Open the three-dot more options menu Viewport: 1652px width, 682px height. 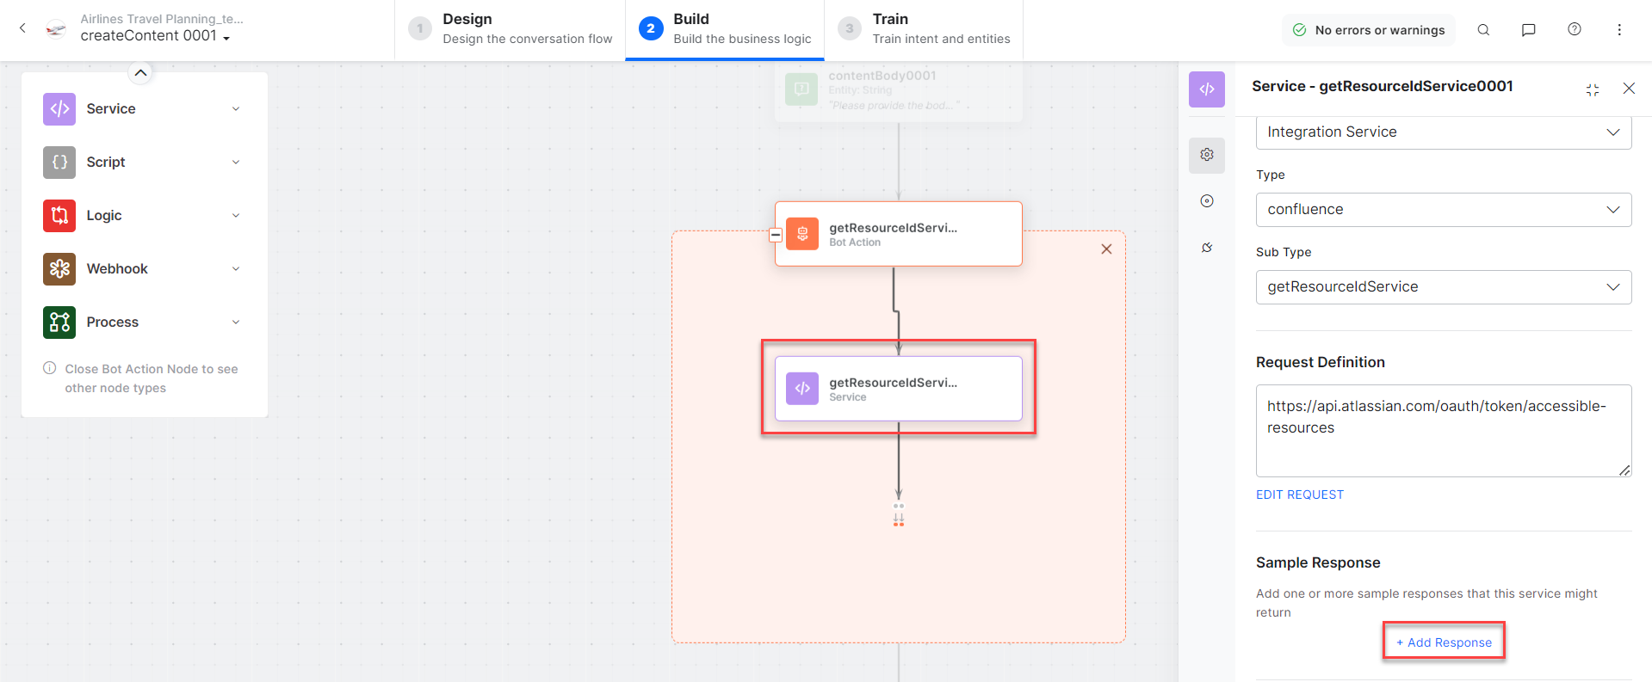pyautogui.click(x=1619, y=30)
